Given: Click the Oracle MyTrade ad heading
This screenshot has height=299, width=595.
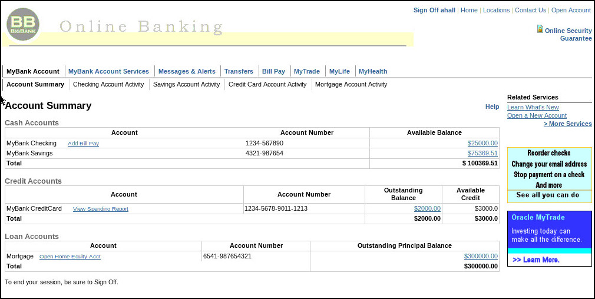Looking at the screenshot, I should (x=538, y=218).
